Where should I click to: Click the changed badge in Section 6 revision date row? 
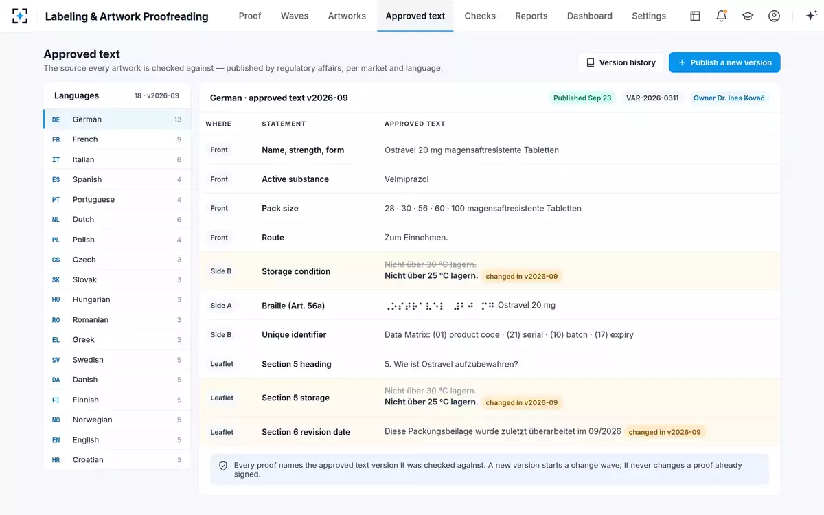665,432
